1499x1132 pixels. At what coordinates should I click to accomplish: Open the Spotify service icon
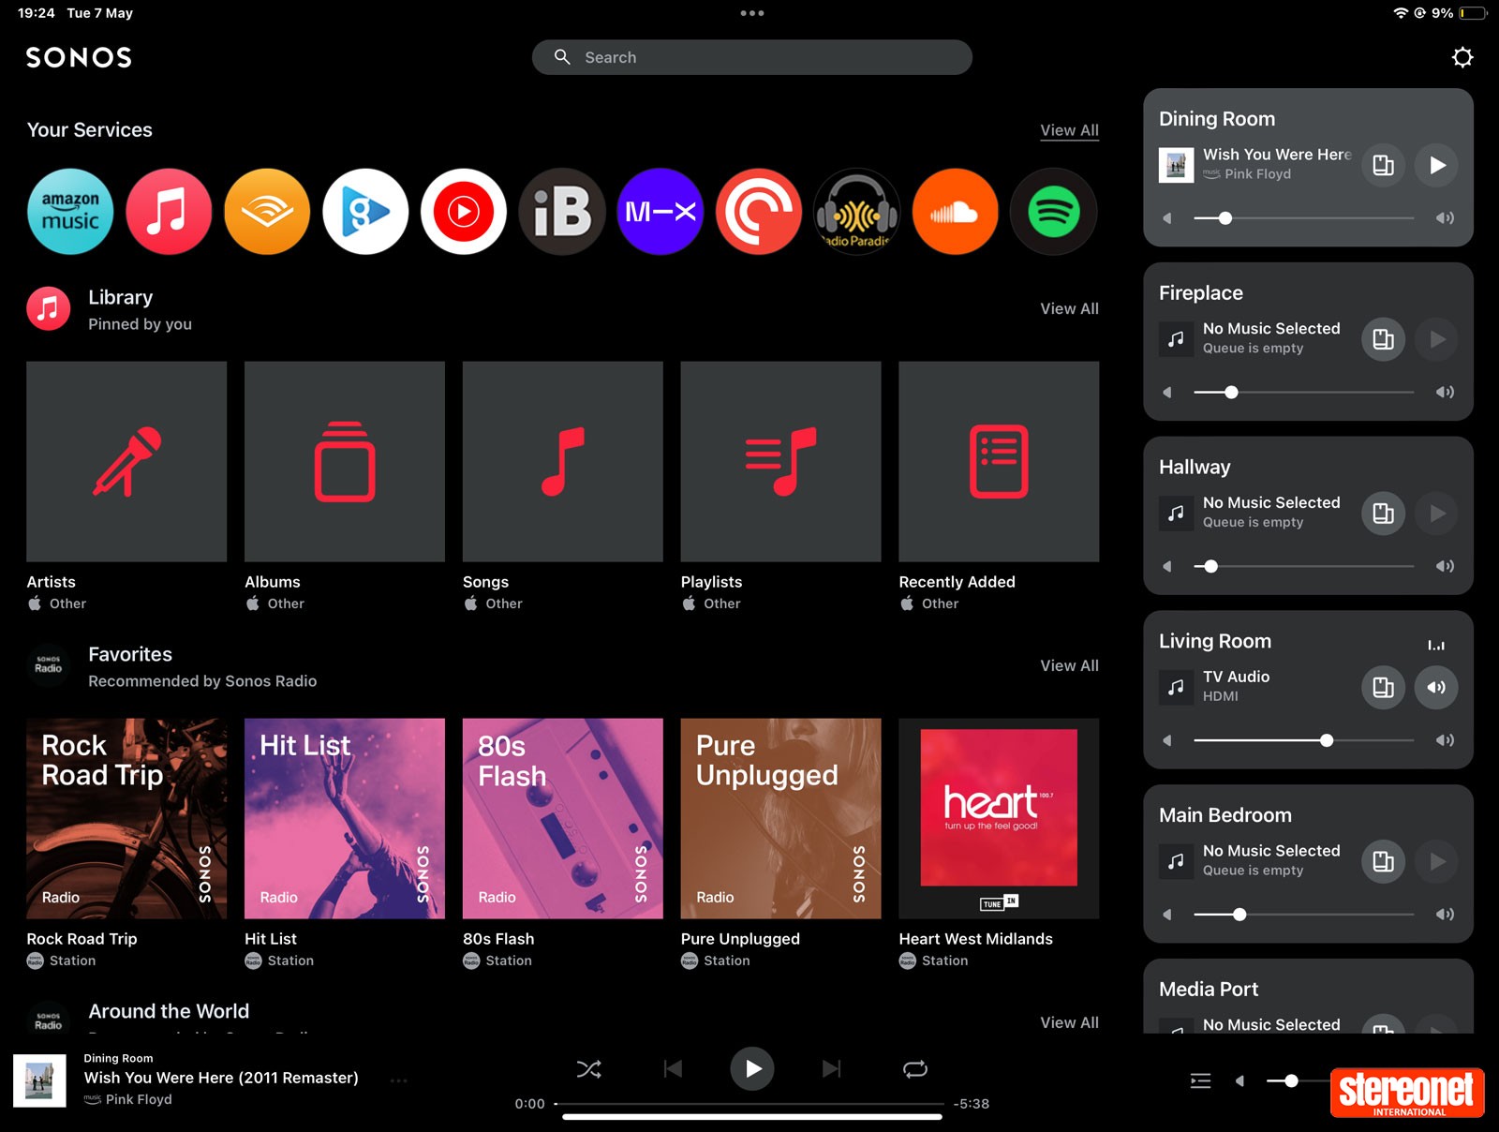pos(1054,212)
